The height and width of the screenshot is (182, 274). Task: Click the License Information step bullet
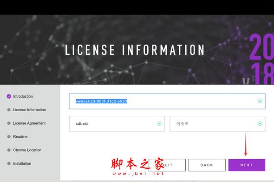[9, 110]
